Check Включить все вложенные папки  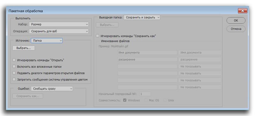point(14,67)
